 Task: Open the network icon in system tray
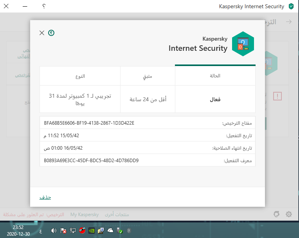[x=73, y=231]
